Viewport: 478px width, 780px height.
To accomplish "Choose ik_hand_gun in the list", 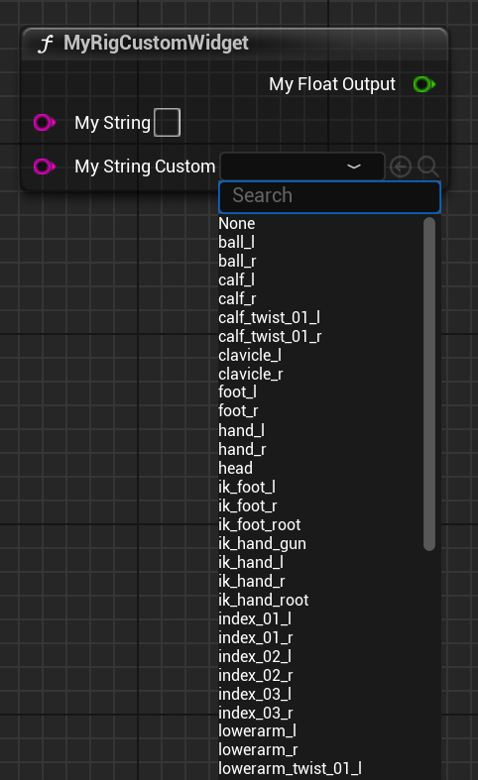I will click(x=263, y=544).
